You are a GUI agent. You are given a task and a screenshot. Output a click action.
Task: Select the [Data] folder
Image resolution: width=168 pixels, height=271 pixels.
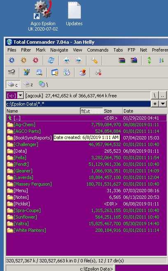click(x=86, y=151)
